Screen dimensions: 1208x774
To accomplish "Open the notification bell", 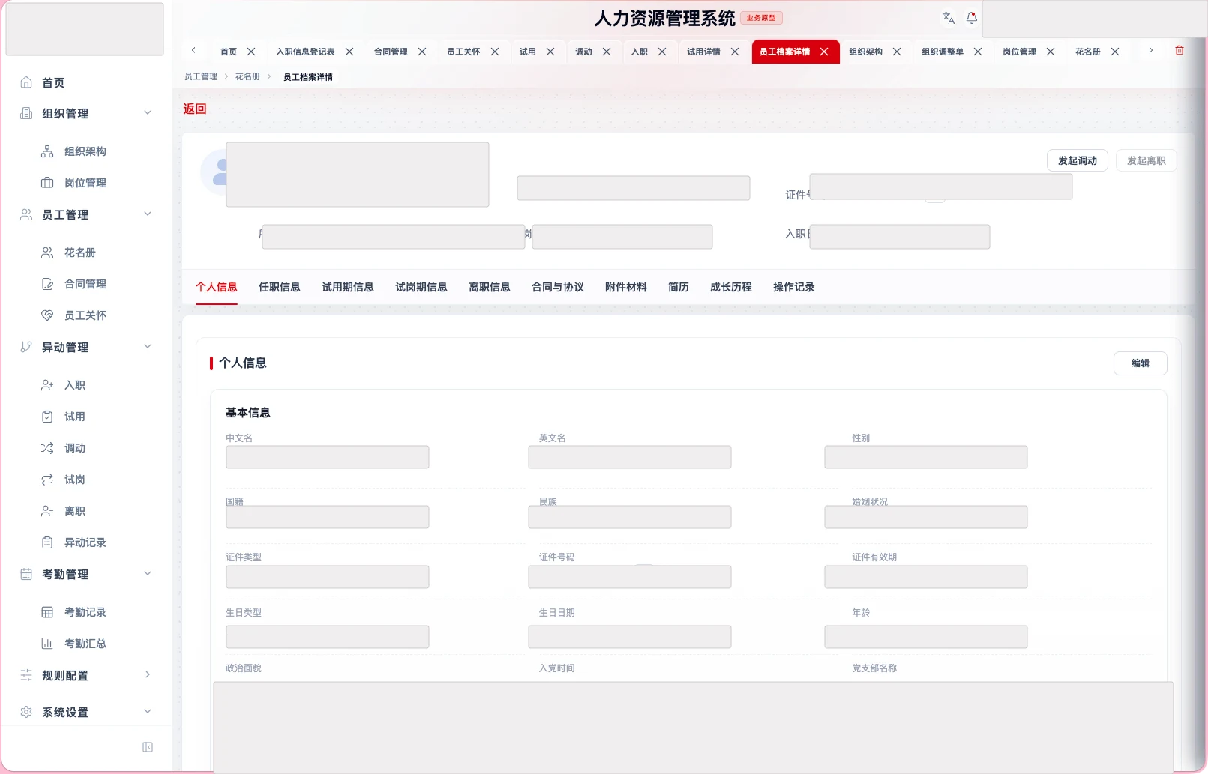I will click(972, 18).
